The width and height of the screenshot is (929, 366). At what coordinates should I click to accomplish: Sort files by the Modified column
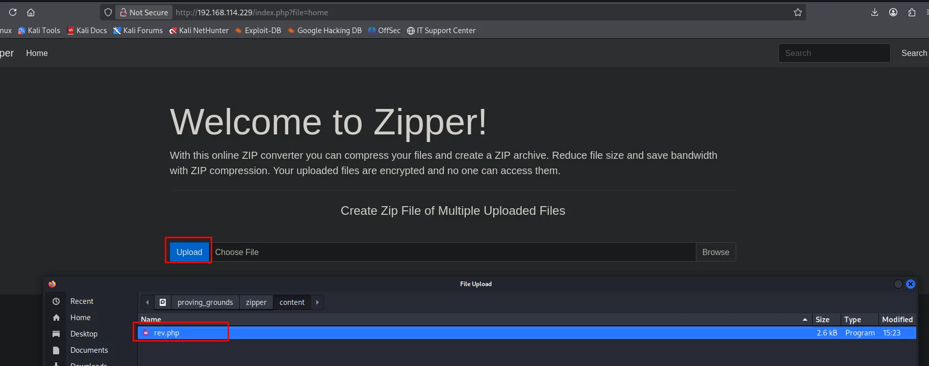[x=897, y=320]
